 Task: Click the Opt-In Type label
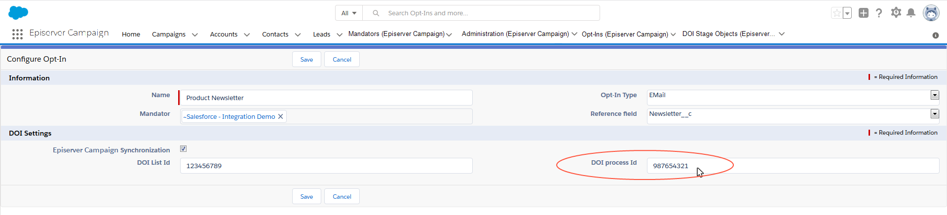[618, 95]
